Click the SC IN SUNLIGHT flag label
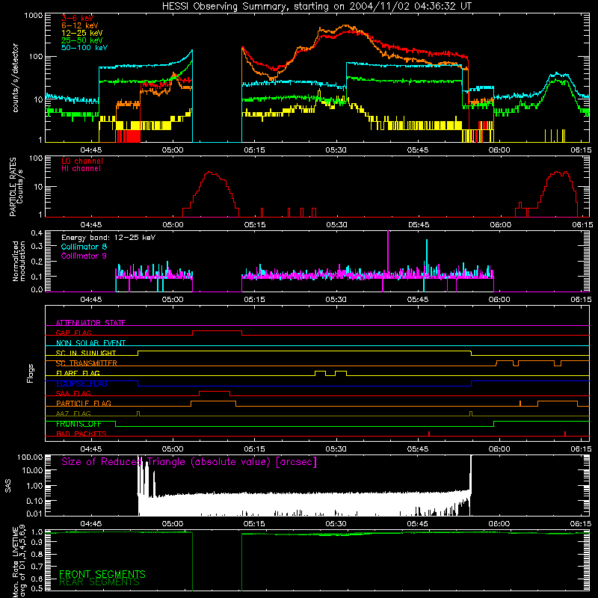 point(86,353)
